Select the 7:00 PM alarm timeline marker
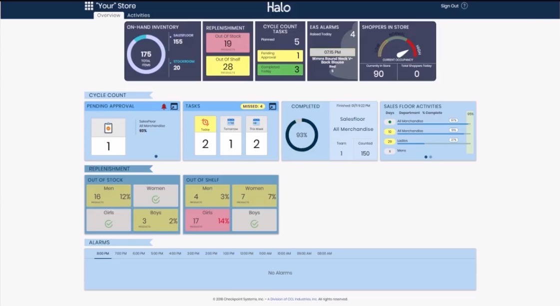This screenshot has width=560, height=306. (121, 254)
